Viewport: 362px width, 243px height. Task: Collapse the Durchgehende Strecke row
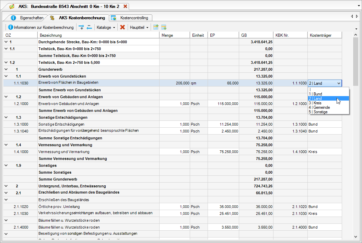tap(6, 42)
